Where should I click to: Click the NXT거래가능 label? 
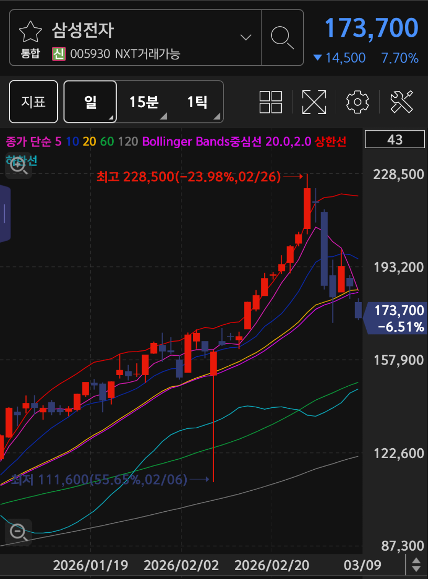(148, 54)
